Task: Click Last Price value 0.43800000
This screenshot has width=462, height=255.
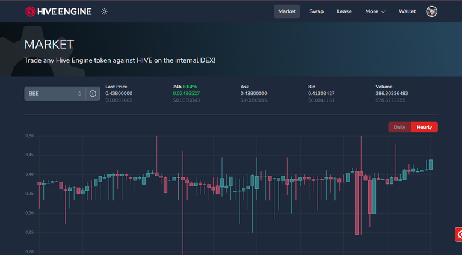Action: pyautogui.click(x=119, y=93)
